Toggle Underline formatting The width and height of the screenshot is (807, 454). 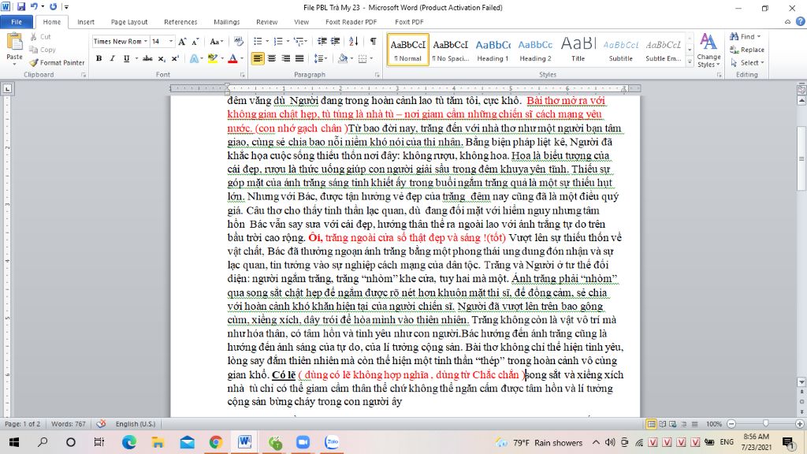(x=126, y=58)
